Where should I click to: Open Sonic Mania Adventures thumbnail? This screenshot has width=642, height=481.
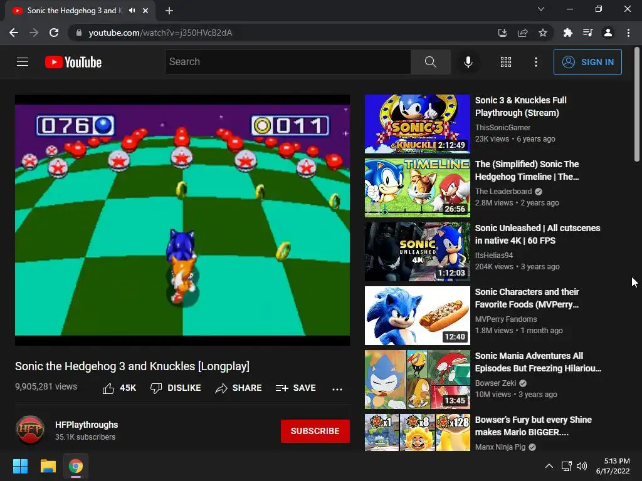417,379
